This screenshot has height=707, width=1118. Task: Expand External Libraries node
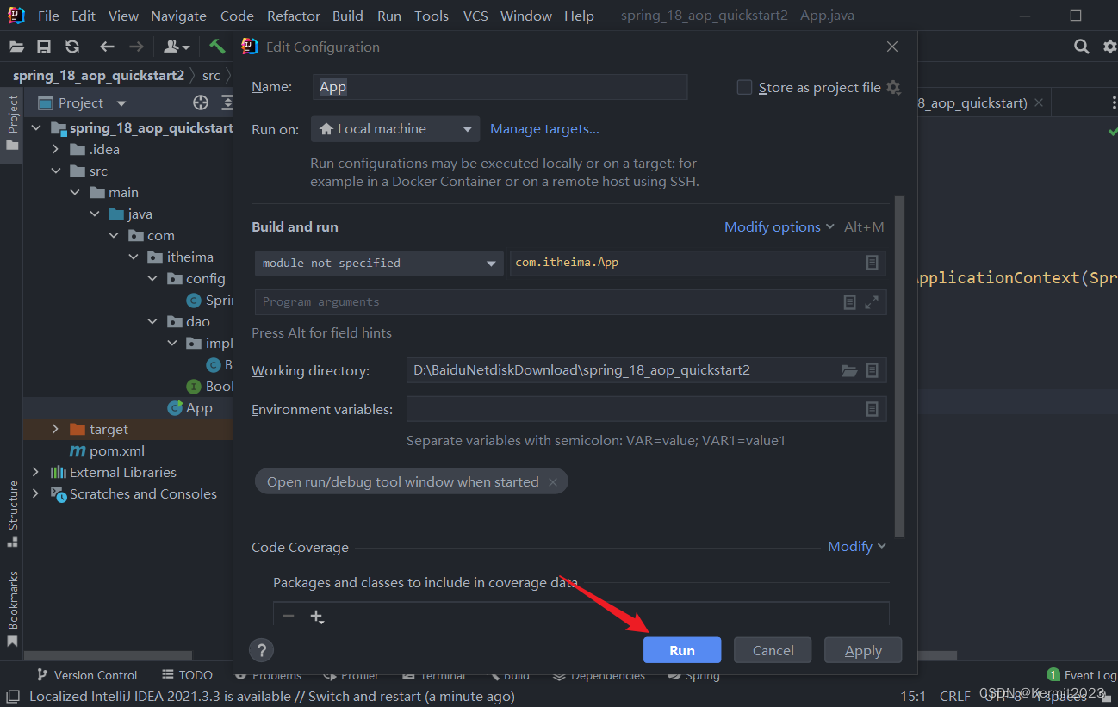pos(36,473)
